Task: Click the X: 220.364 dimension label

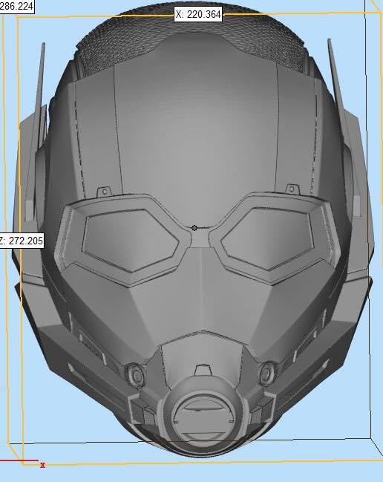Action: point(198,14)
